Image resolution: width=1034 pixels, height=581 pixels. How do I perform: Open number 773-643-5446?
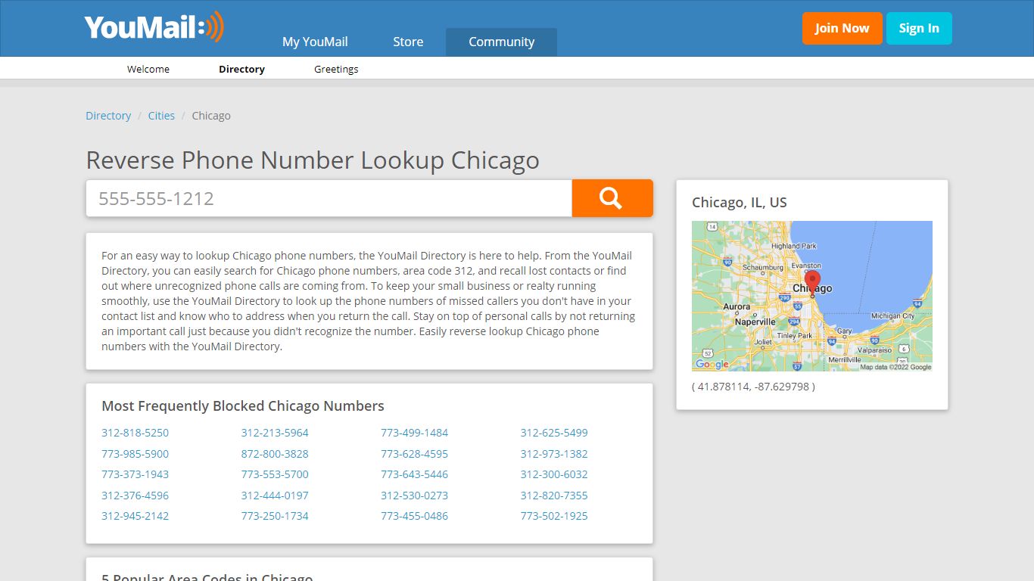click(414, 474)
